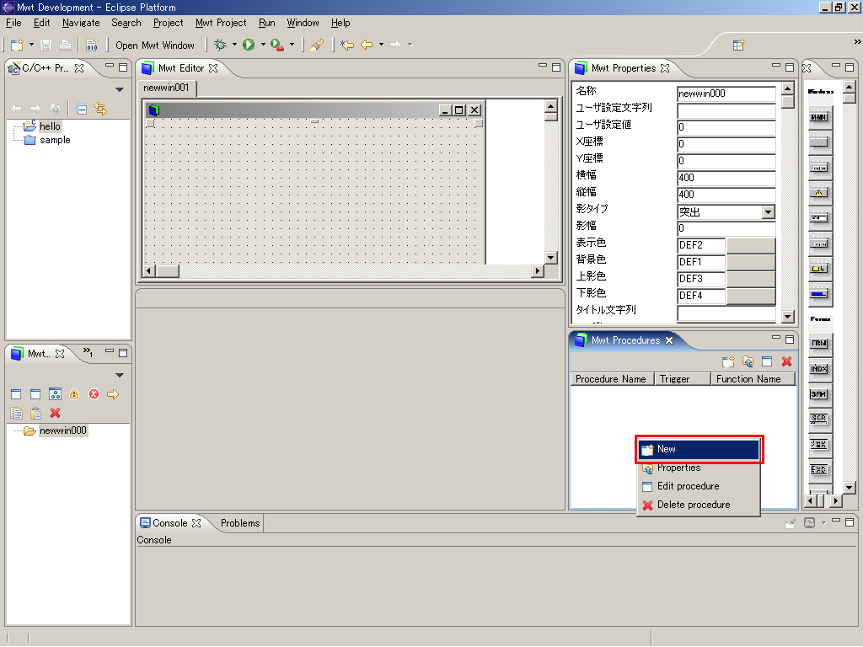The height and width of the screenshot is (647, 863).
Task: Show hidden tabs chevron in Mwt view
Action: tap(88, 352)
